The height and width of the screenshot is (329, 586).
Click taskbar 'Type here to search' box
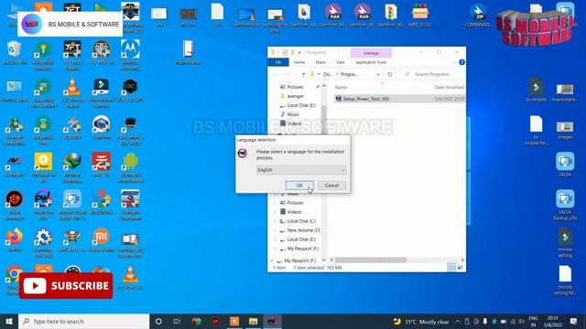point(83,321)
